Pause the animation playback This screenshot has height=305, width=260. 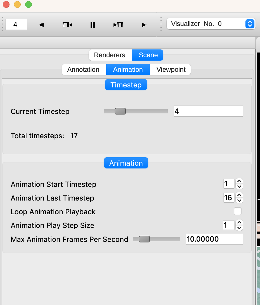(x=93, y=25)
